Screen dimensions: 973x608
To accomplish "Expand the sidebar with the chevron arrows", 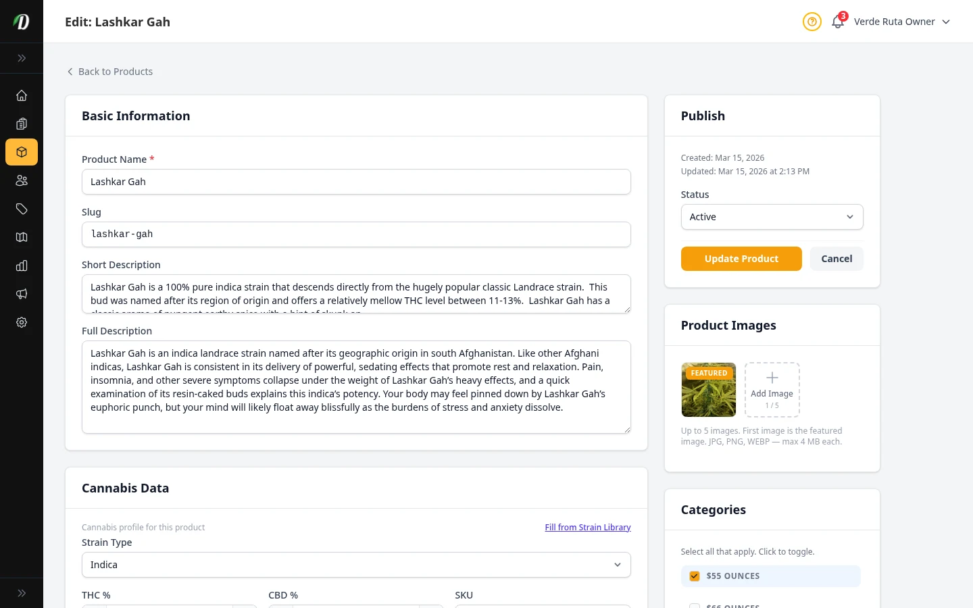I will pos(22,58).
